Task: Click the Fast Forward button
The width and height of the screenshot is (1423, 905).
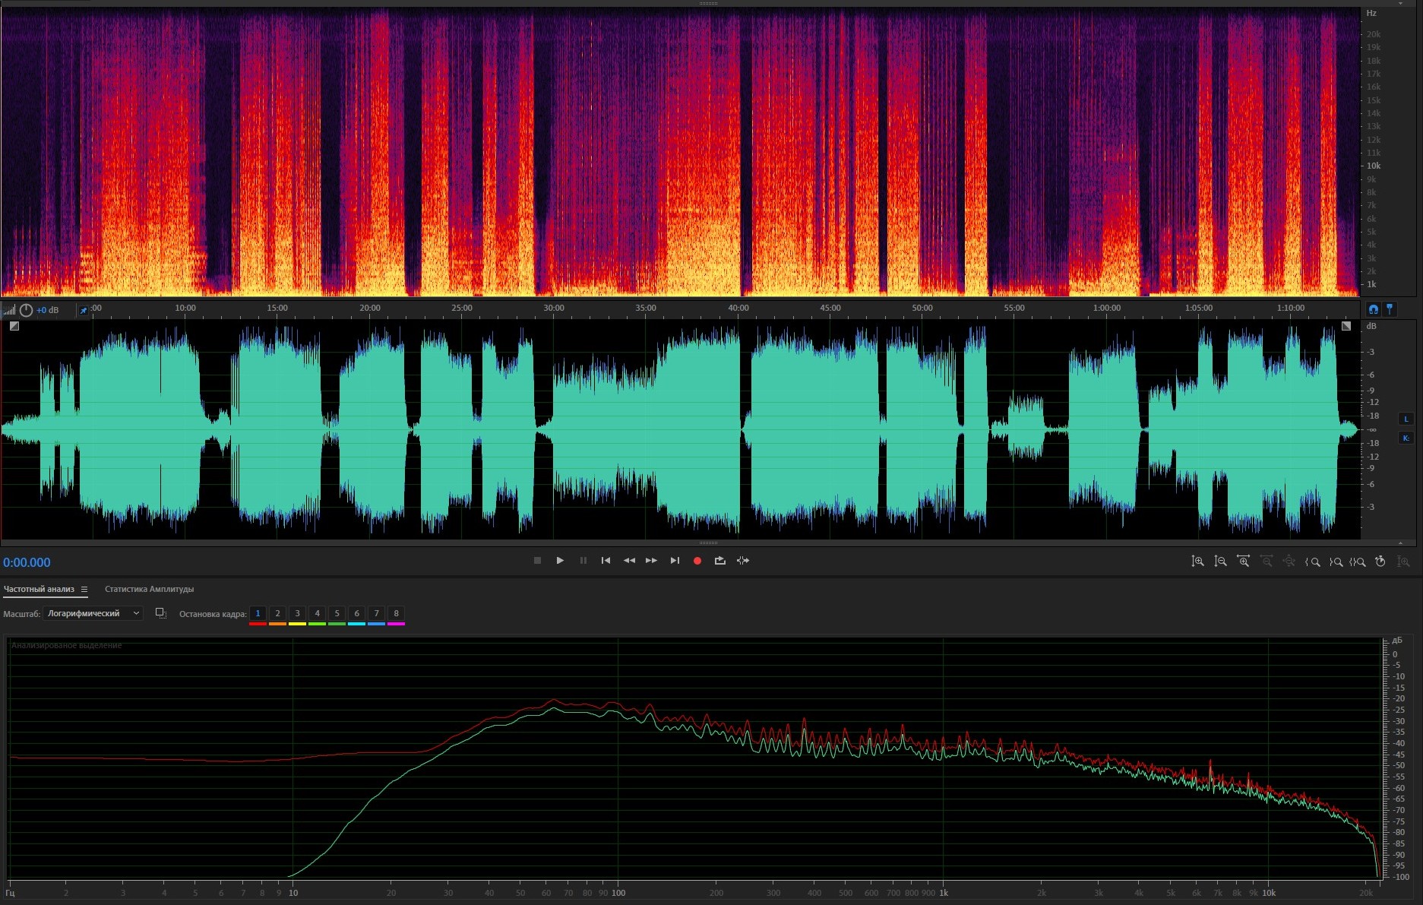Action: click(x=651, y=561)
